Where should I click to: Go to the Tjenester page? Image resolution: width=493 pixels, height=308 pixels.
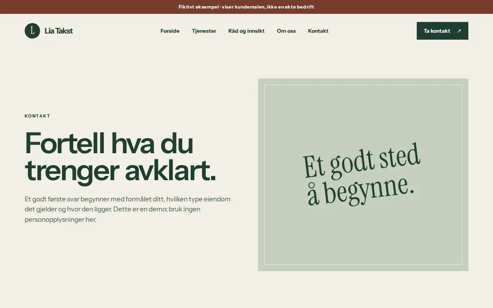204,31
